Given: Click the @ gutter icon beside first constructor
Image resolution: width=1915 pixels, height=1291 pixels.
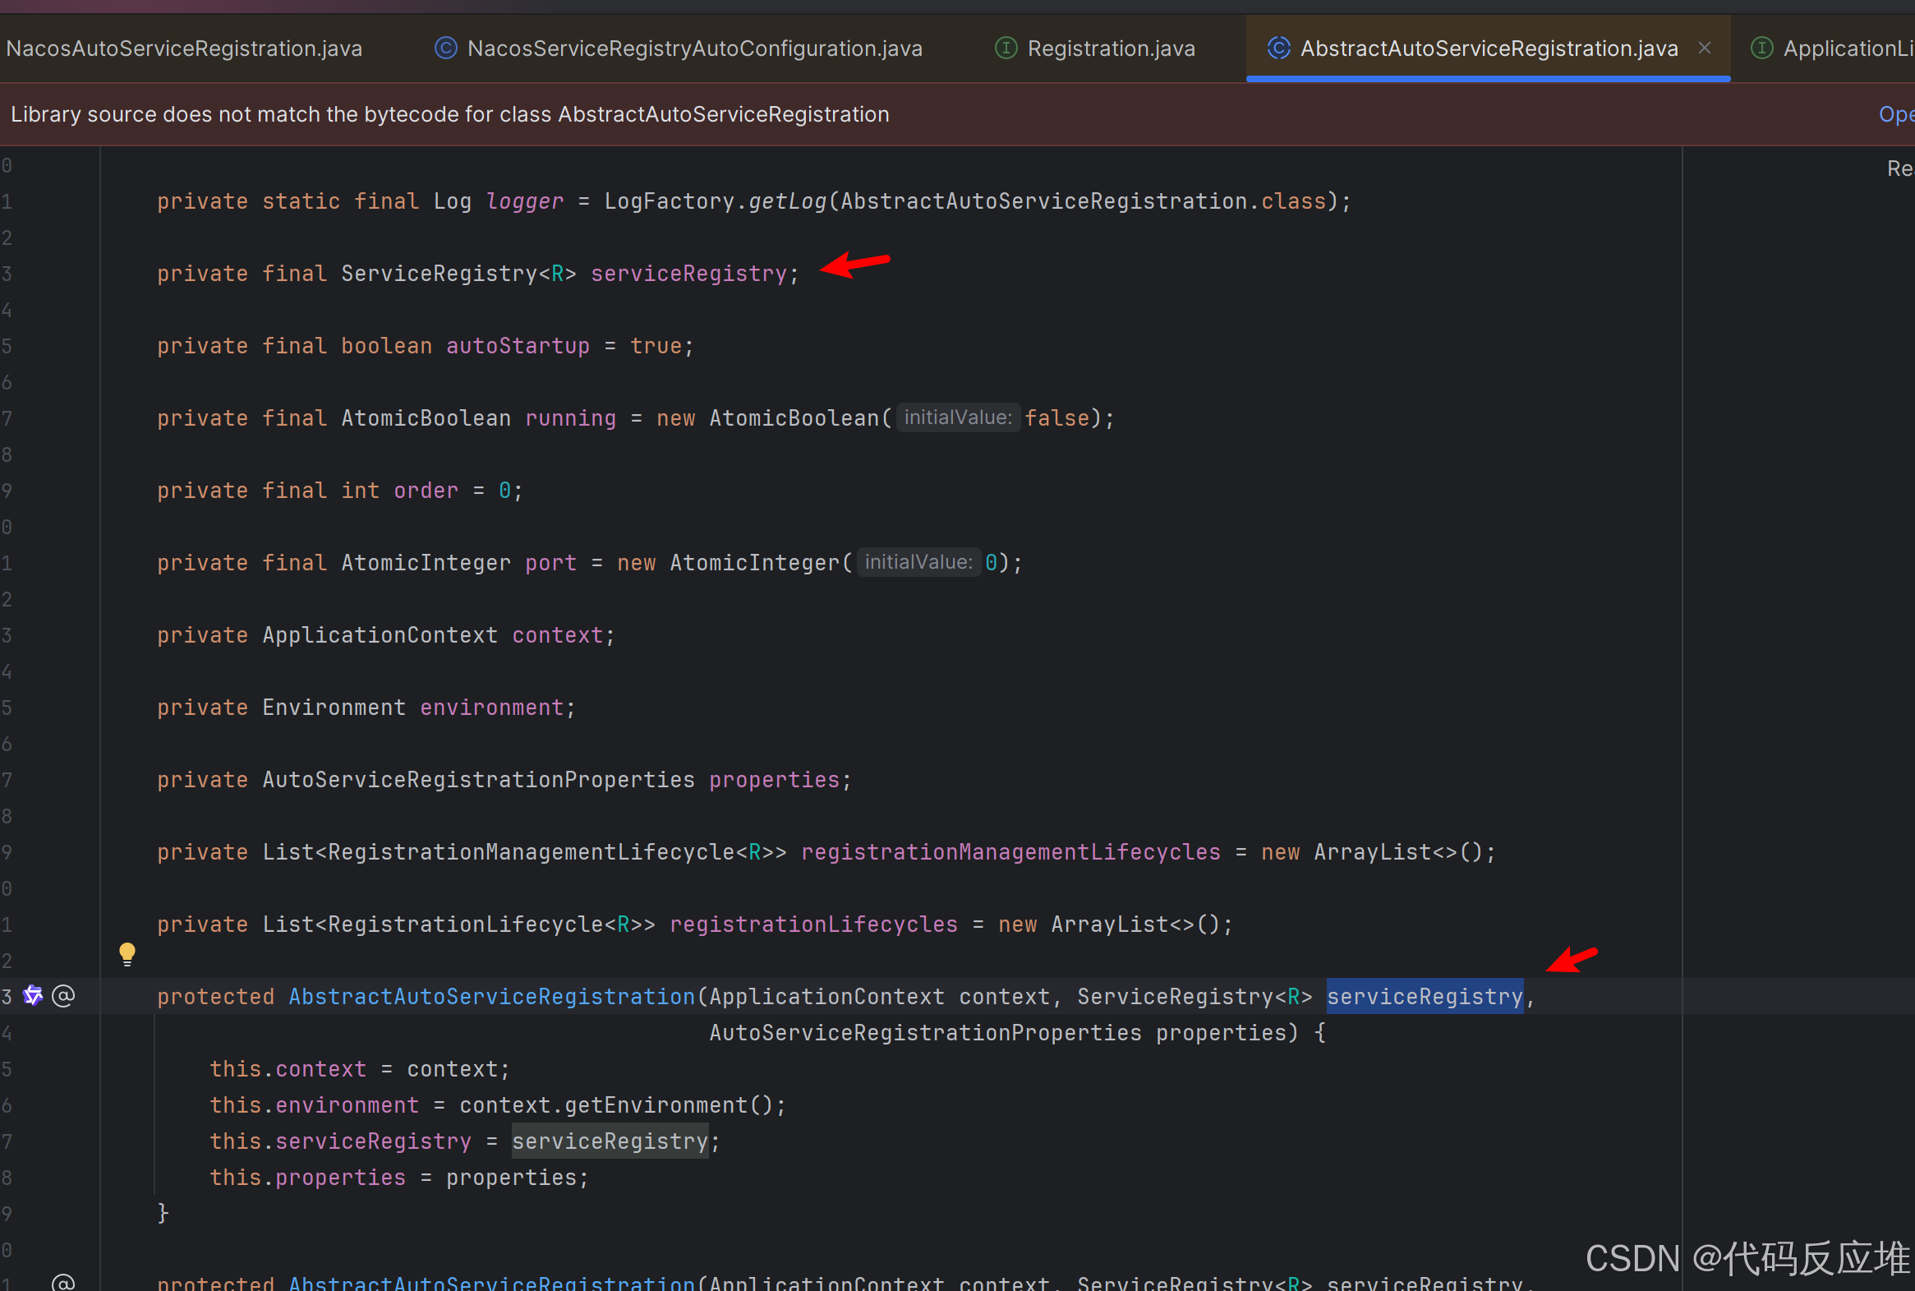Looking at the screenshot, I should coord(63,995).
